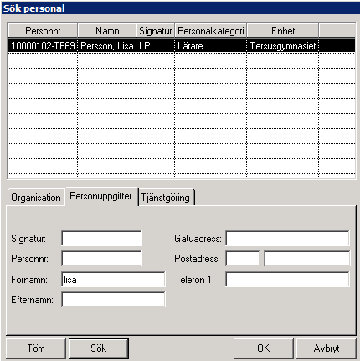Select the Persson, Lisa result row

click(x=182, y=46)
